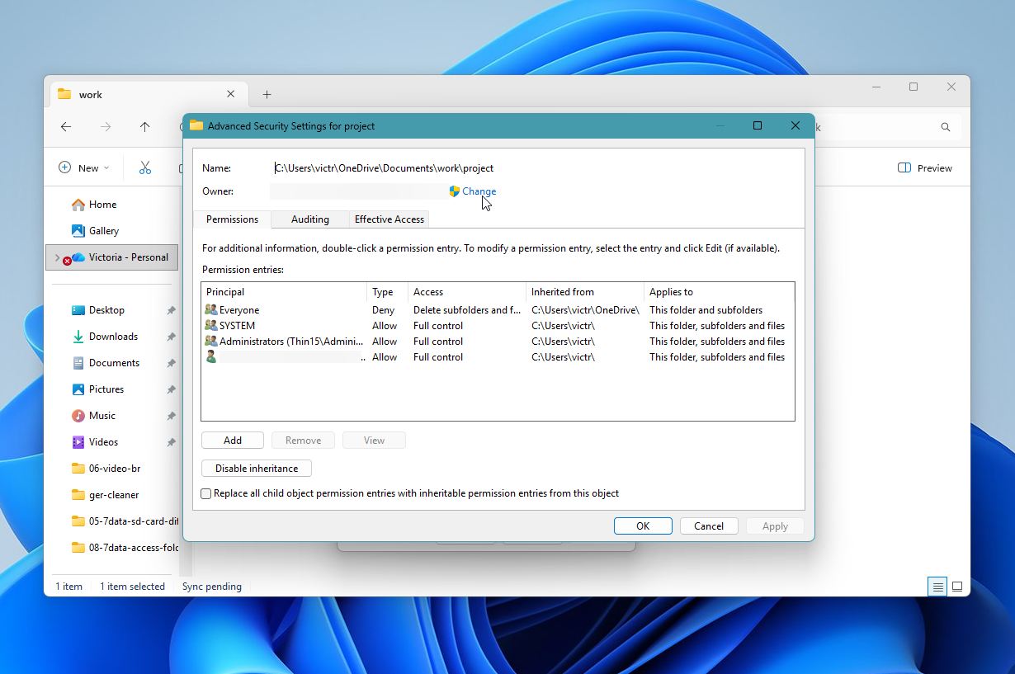Click the Principal column header
Screen dimensions: 1015x674
pos(284,292)
